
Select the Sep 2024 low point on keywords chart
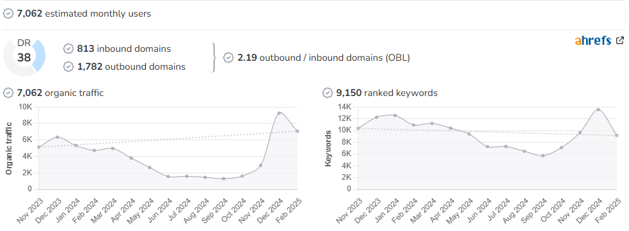pos(543,155)
